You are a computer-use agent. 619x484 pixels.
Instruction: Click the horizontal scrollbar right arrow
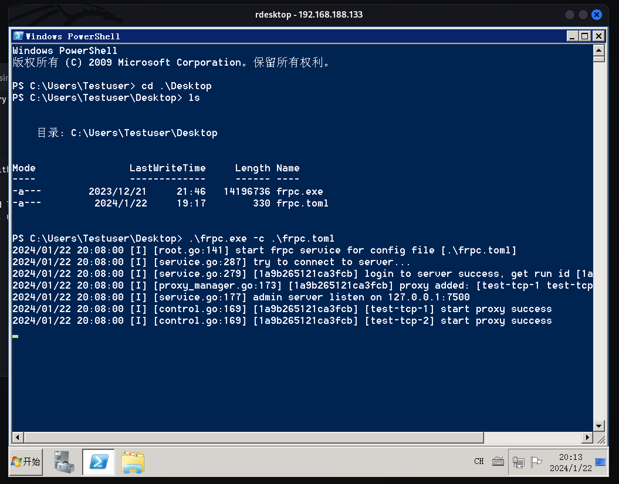[x=587, y=438]
